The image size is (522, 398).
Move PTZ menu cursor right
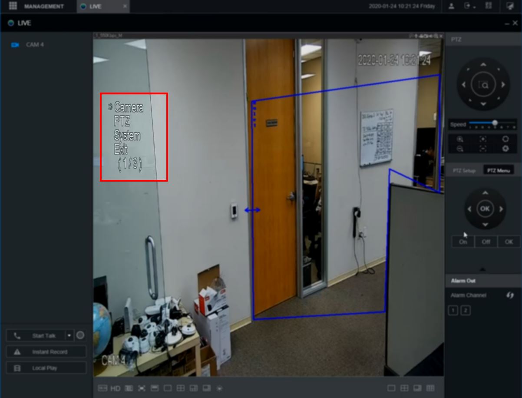501,209
